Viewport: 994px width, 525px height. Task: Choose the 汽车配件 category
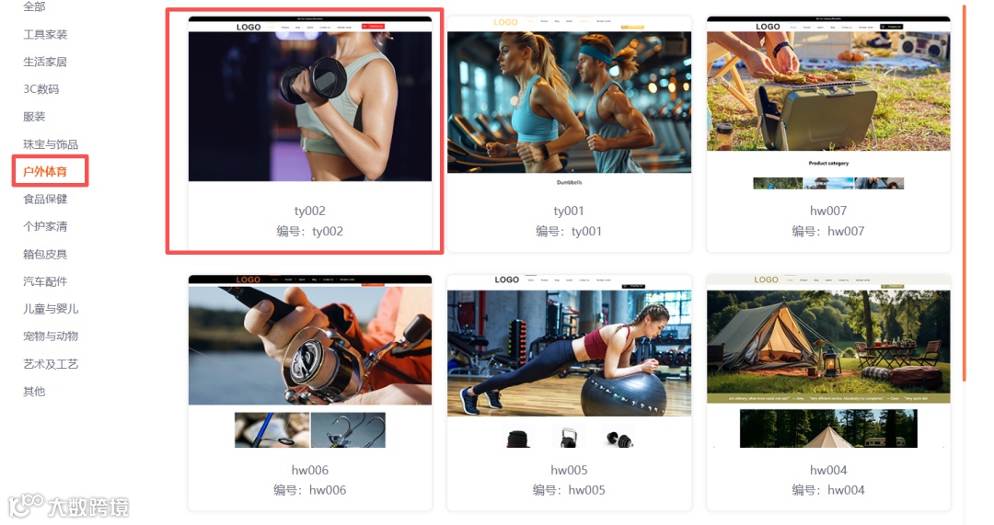pos(45,282)
